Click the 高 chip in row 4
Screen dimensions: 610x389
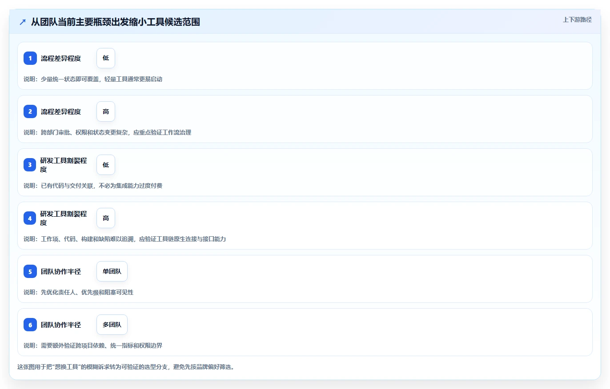click(x=106, y=218)
